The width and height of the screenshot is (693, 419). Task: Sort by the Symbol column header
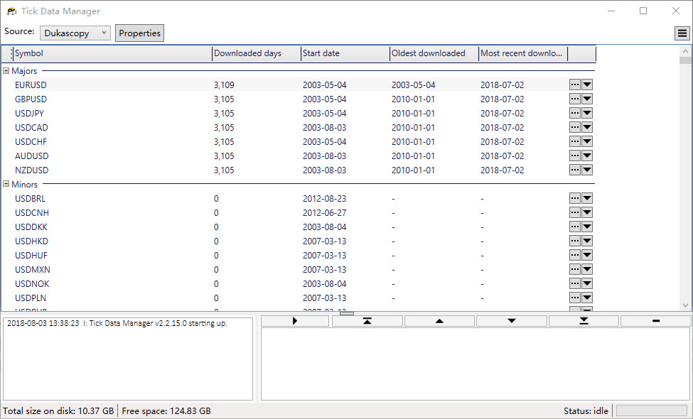[112, 53]
